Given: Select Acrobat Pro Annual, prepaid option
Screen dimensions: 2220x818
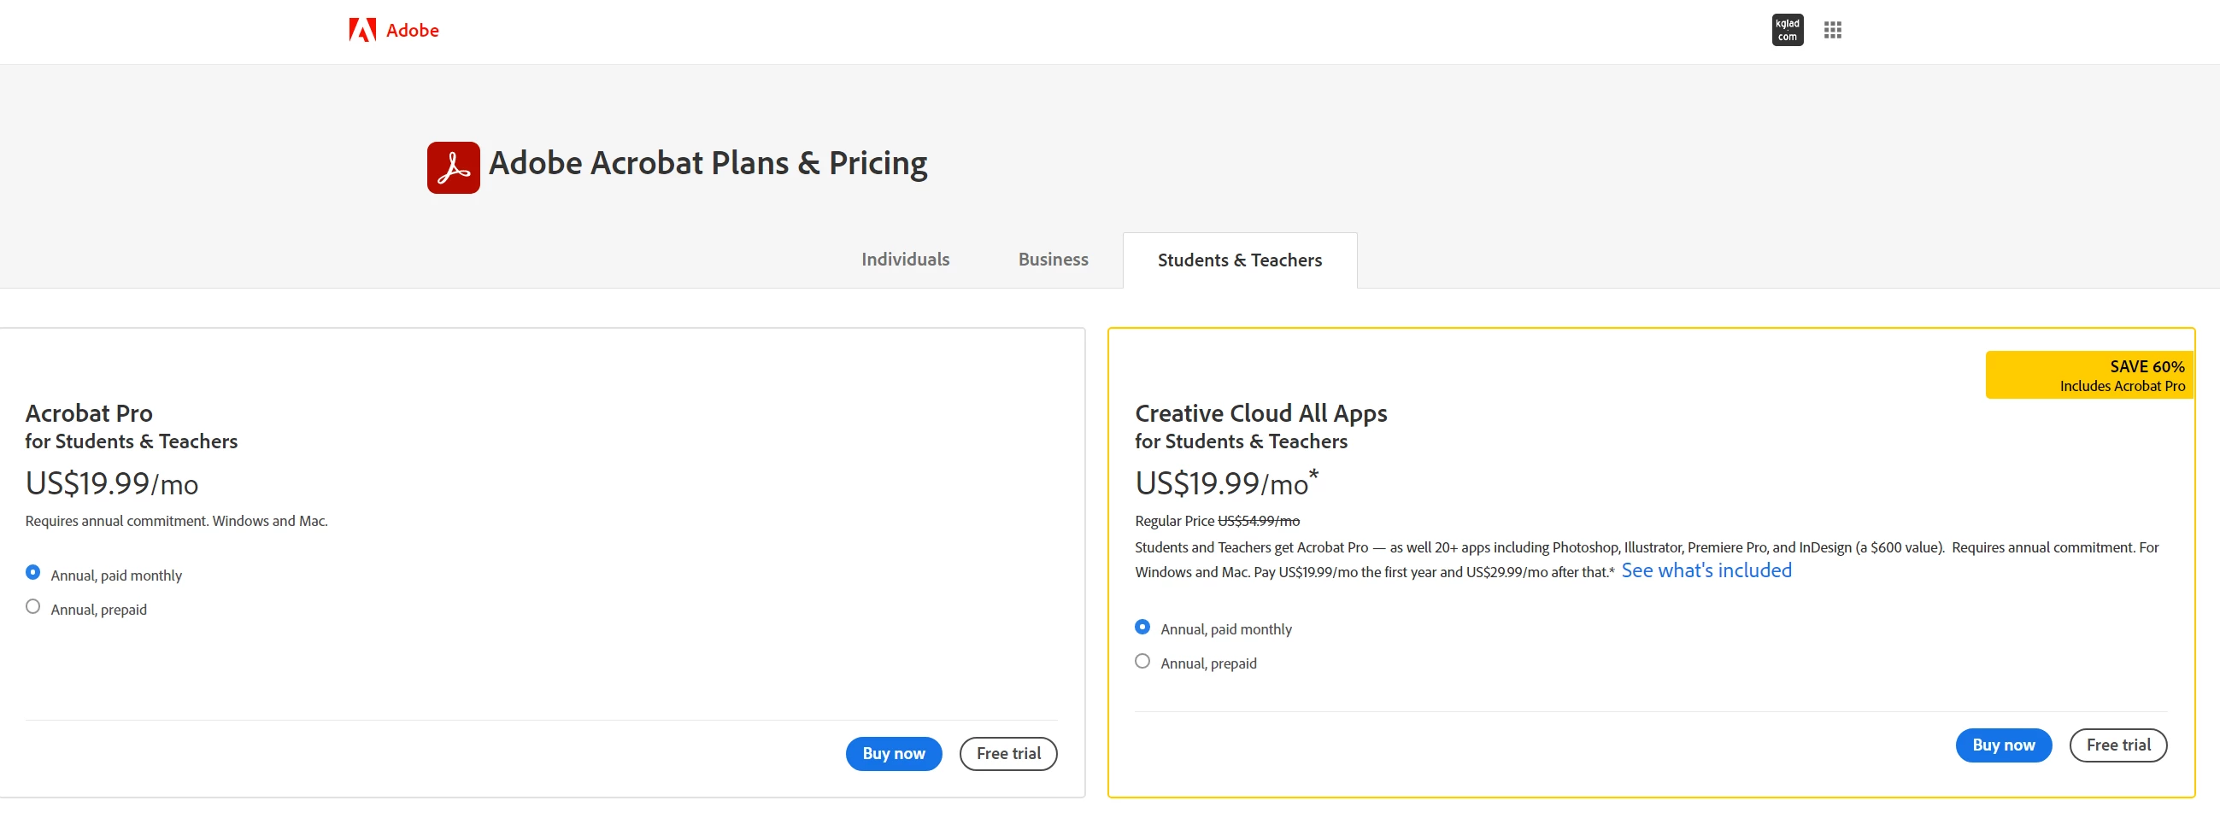Looking at the screenshot, I should (32, 607).
